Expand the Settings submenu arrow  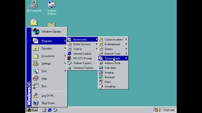[x=65, y=63]
